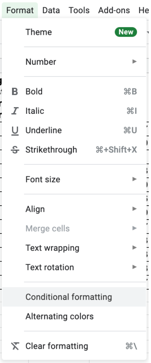Open the Text rotation submenu arrow

[134, 267]
